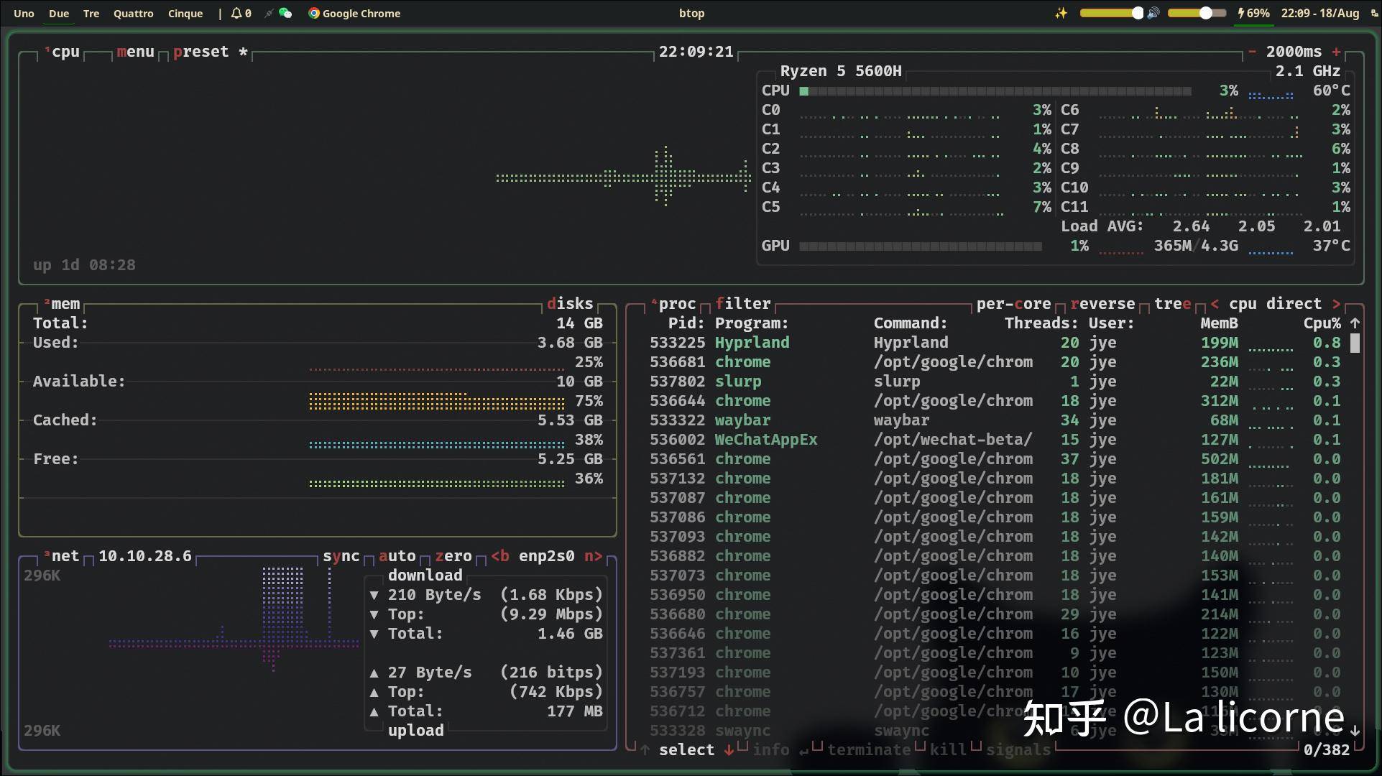Toggle reverse sorting in proc box
The width and height of the screenshot is (1382, 776).
1102,304
